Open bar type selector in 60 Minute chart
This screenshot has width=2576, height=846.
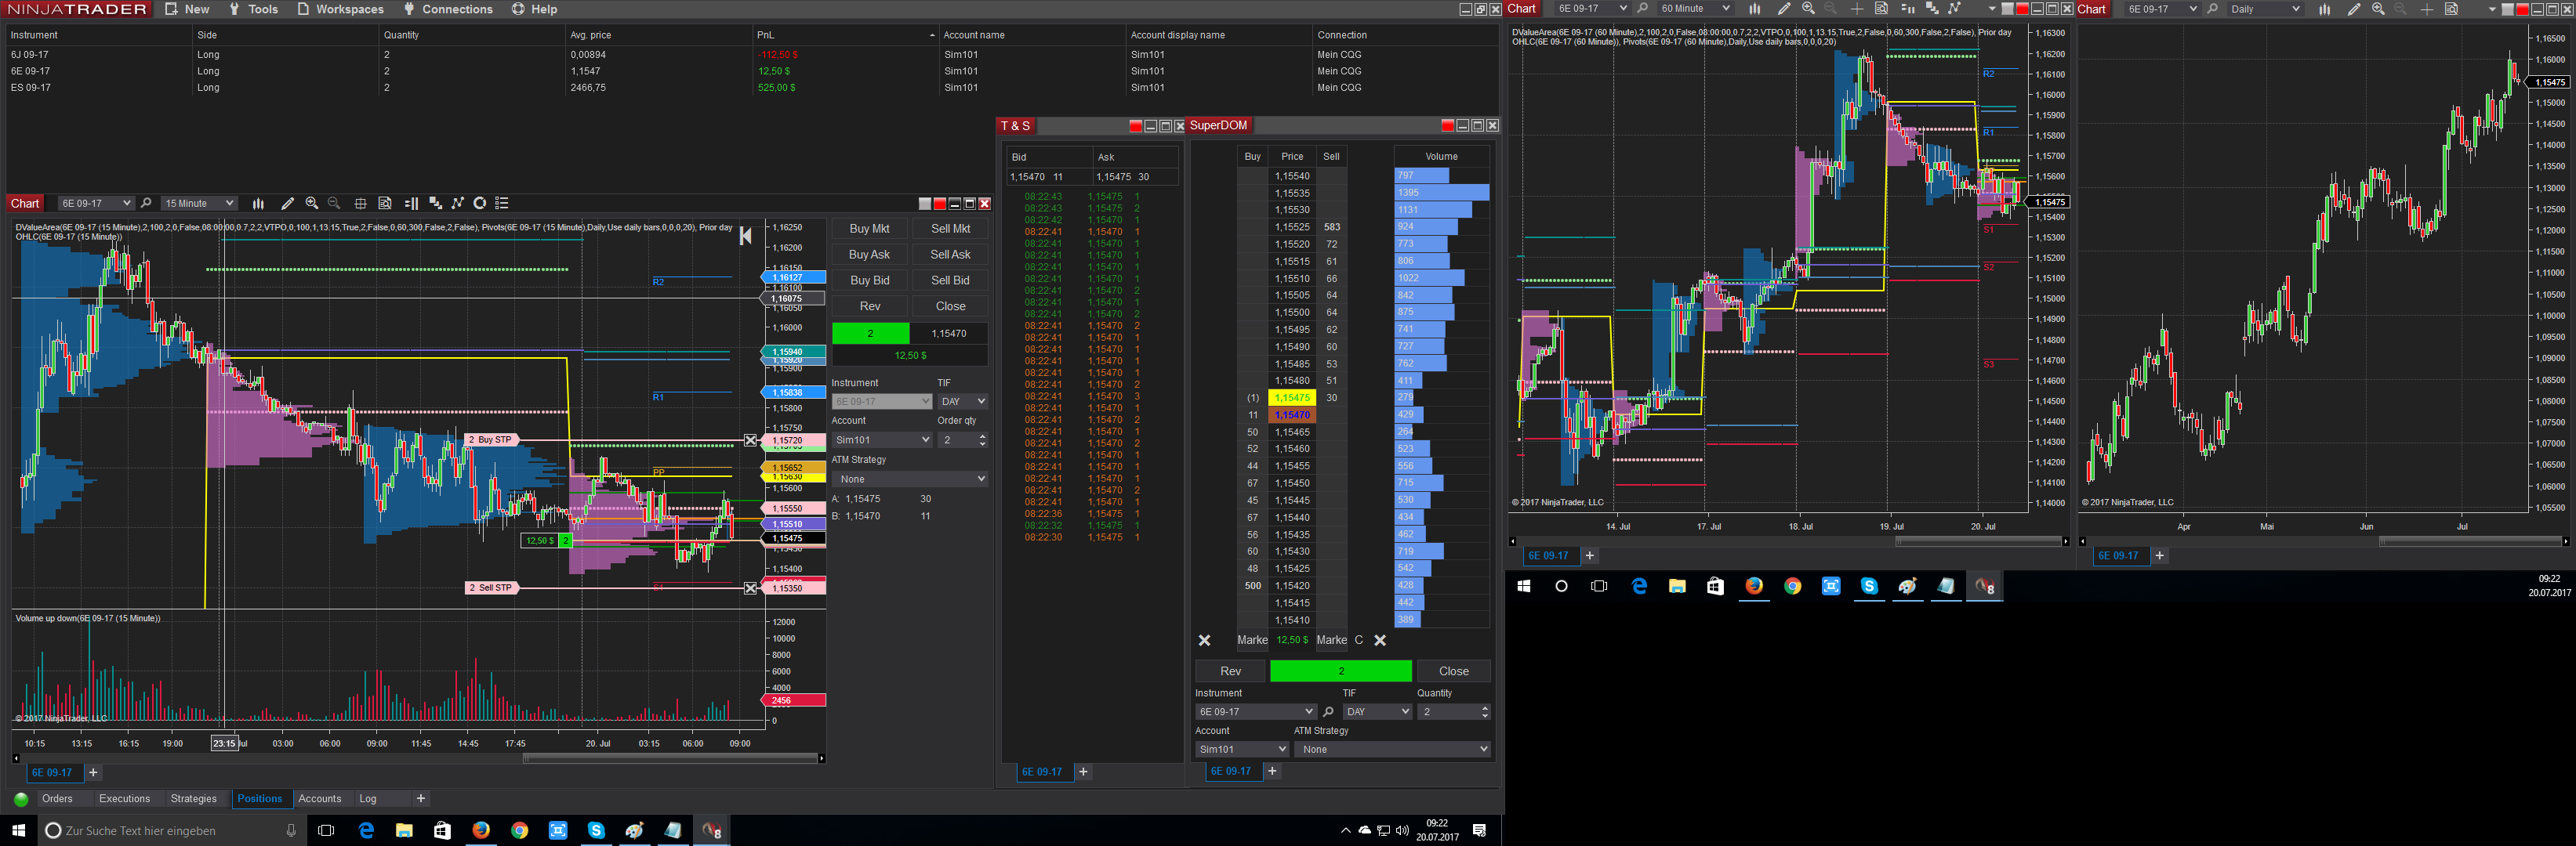[x=1754, y=9]
